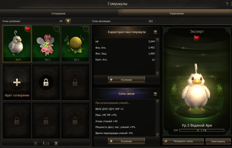Click the question mark help icon in title bar
The image size is (232, 148).
[227, 4]
